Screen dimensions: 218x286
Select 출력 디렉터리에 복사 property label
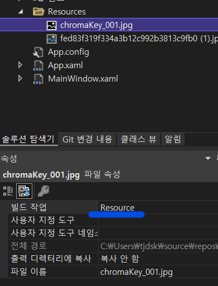[51, 259]
